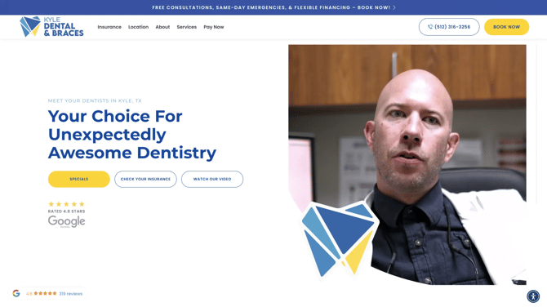Click the Google G icon in reviews badge
The height and width of the screenshot is (307, 547).
[16, 293]
